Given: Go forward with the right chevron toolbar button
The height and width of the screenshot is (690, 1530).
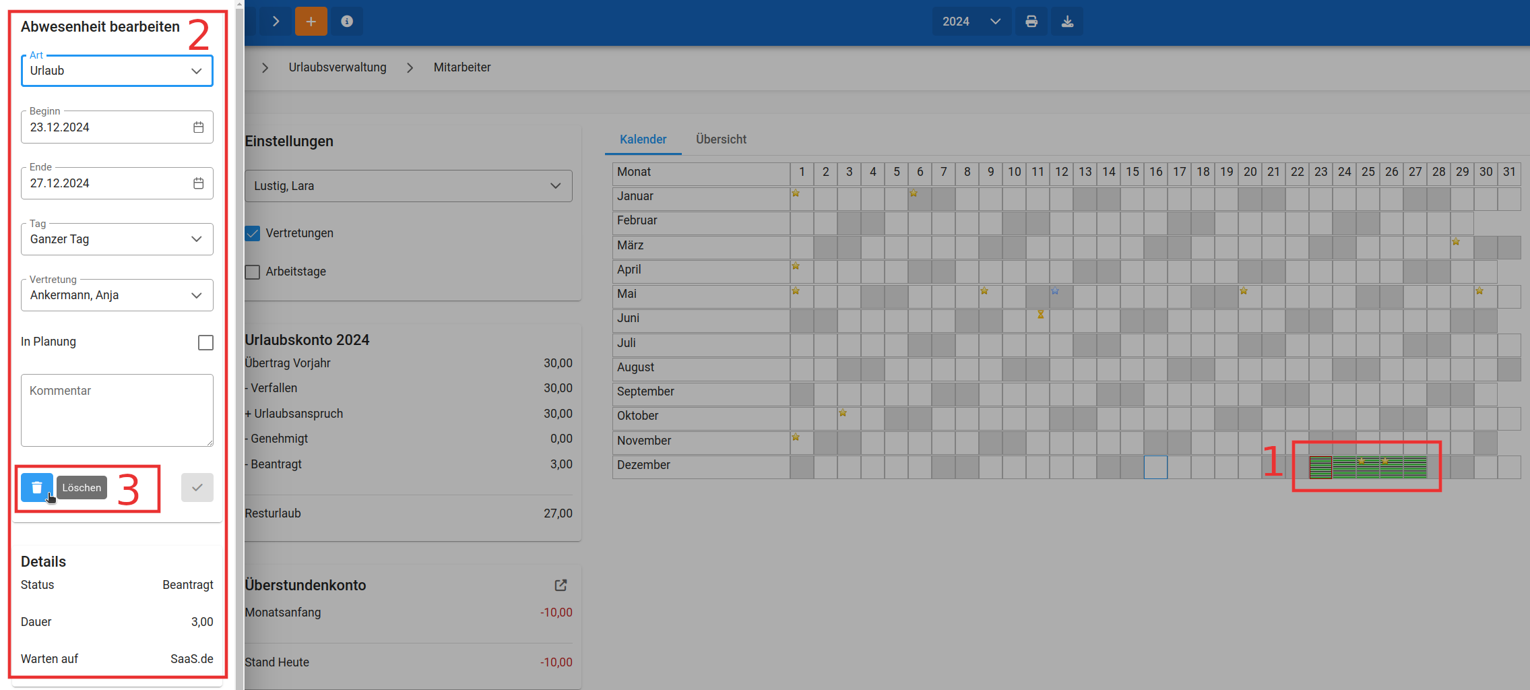Looking at the screenshot, I should click(x=276, y=22).
